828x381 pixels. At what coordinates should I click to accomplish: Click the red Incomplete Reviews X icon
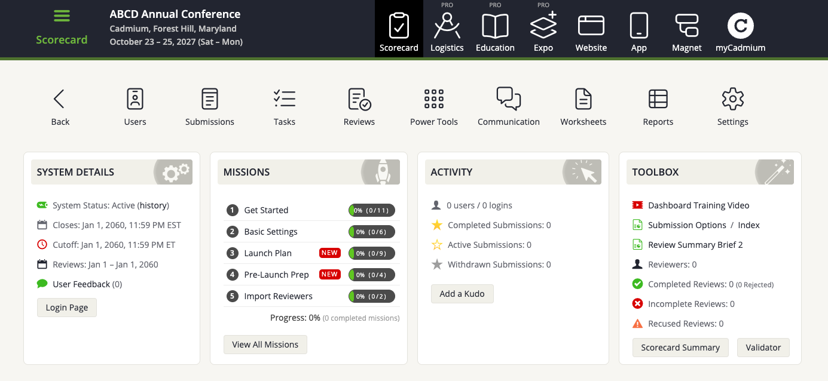(637, 304)
